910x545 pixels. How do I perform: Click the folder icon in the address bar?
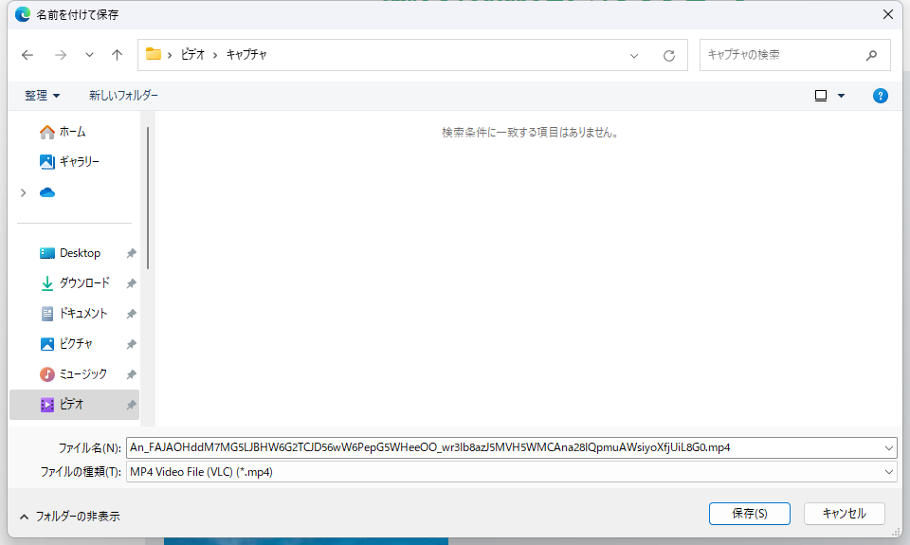coord(154,54)
